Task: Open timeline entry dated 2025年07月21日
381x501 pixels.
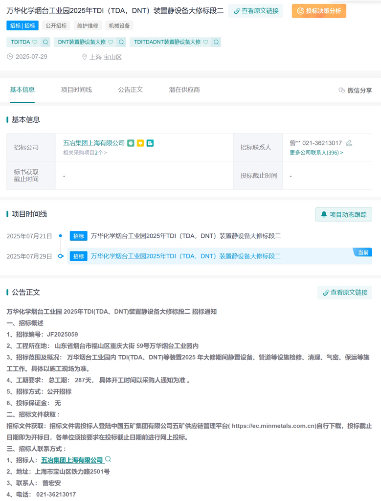Action: pos(185,236)
